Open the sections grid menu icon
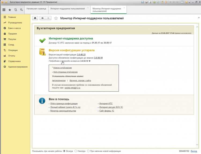 point(4,10)
